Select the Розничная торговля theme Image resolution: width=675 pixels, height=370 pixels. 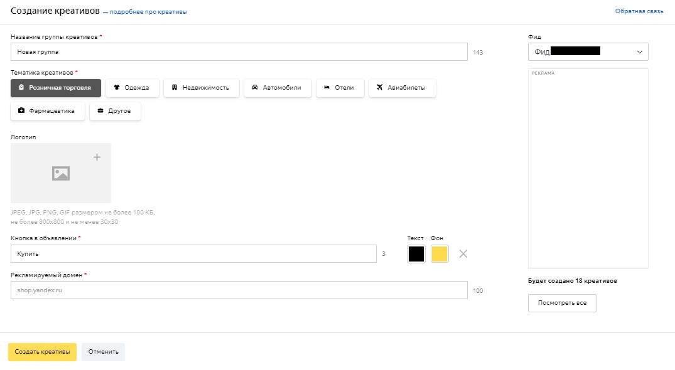[x=56, y=88]
